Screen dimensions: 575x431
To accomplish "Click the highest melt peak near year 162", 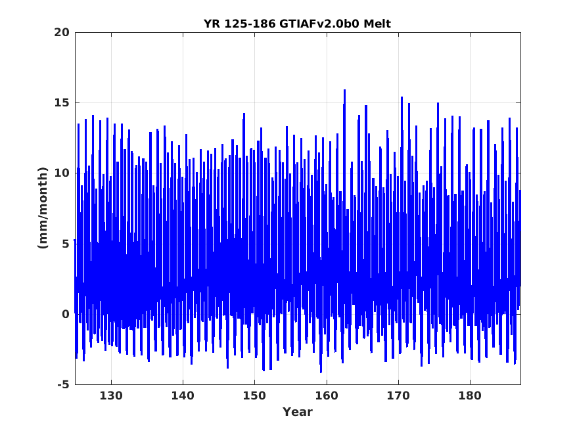I will tap(344, 90).
